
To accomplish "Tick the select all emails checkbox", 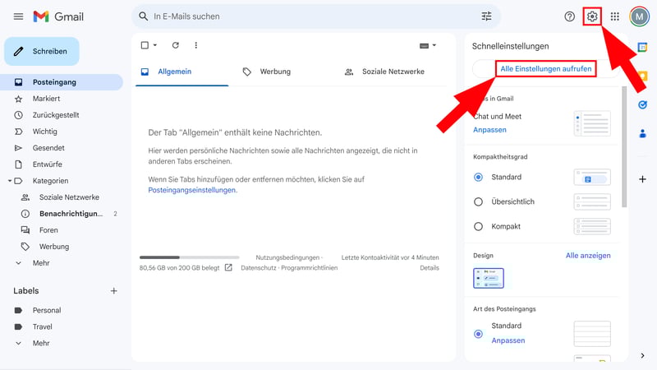I will click(145, 45).
